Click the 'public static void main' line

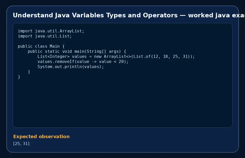[77, 51]
